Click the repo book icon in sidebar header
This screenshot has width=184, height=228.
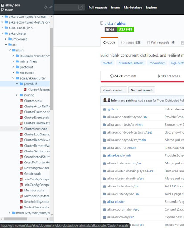point(2,5)
